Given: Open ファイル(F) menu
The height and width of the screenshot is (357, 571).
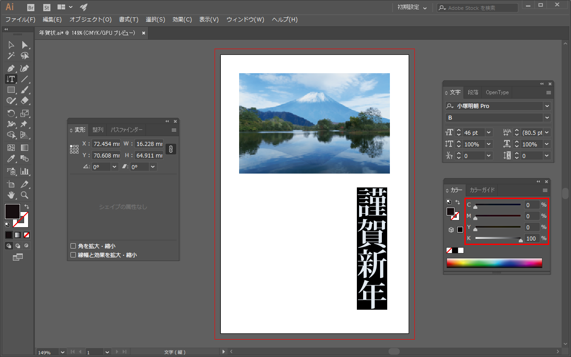Looking at the screenshot, I should point(20,20).
